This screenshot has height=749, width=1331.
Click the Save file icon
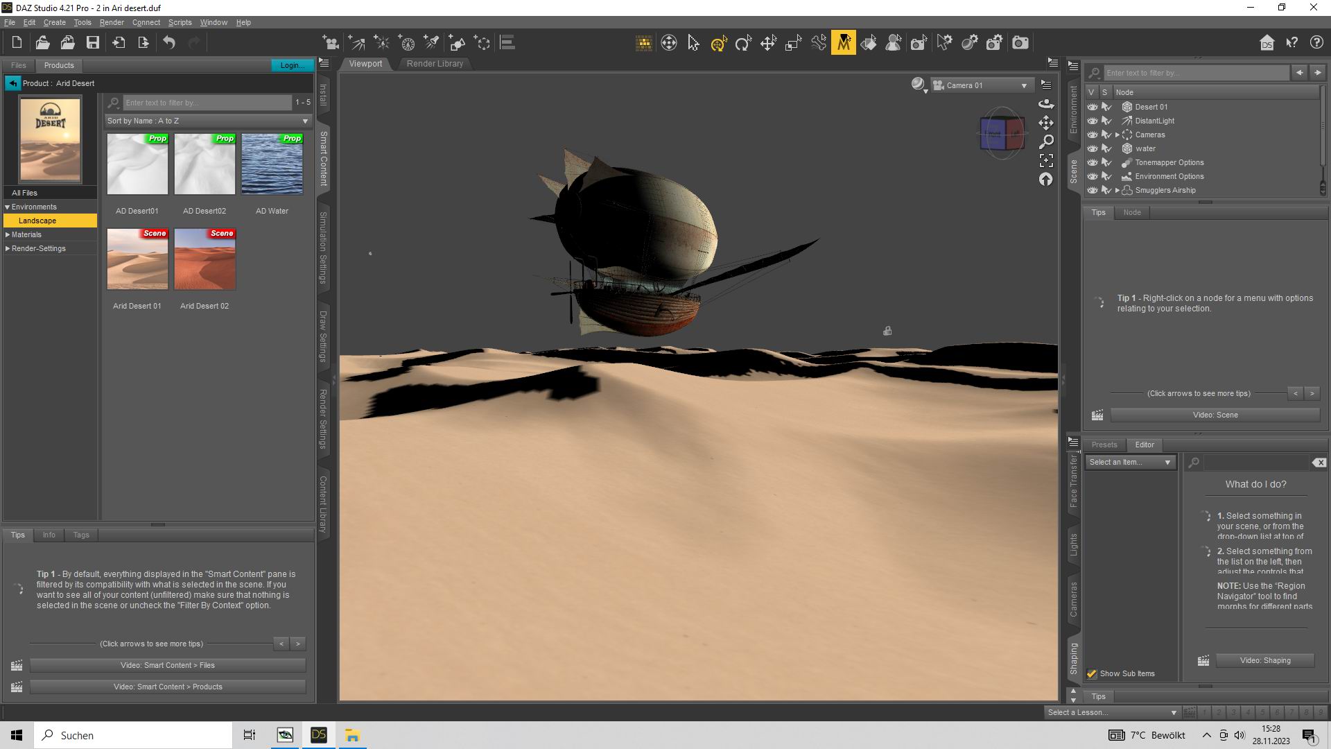(x=92, y=43)
